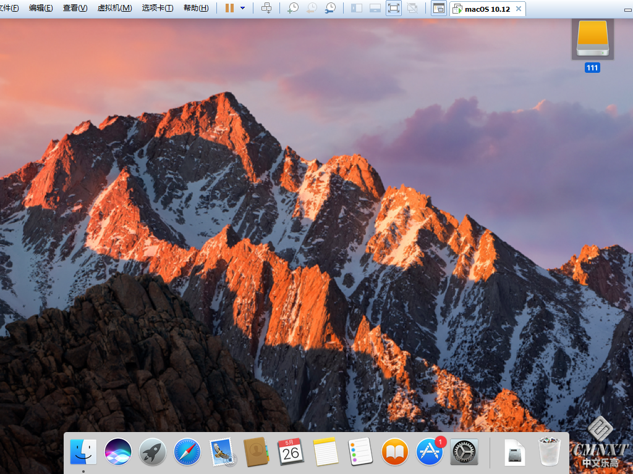This screenshot has width=633, height=474.
Task: Toggle full screen mode in toolbar
Action: click(393, 8)
